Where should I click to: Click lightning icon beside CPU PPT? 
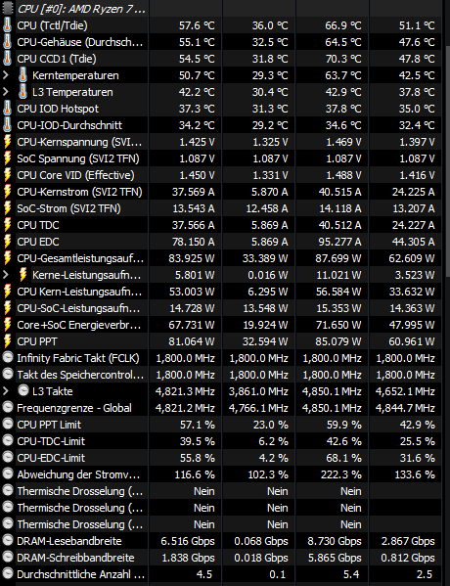click(x=7, y=341)
